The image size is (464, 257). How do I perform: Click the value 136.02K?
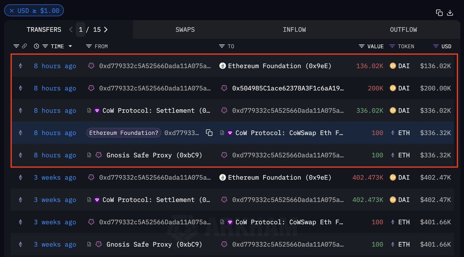click(370, 66)
